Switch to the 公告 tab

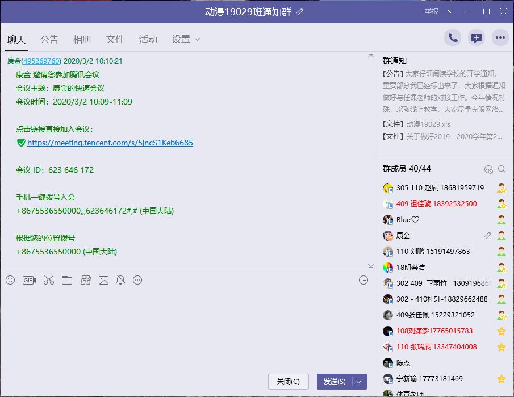(49, 39)
